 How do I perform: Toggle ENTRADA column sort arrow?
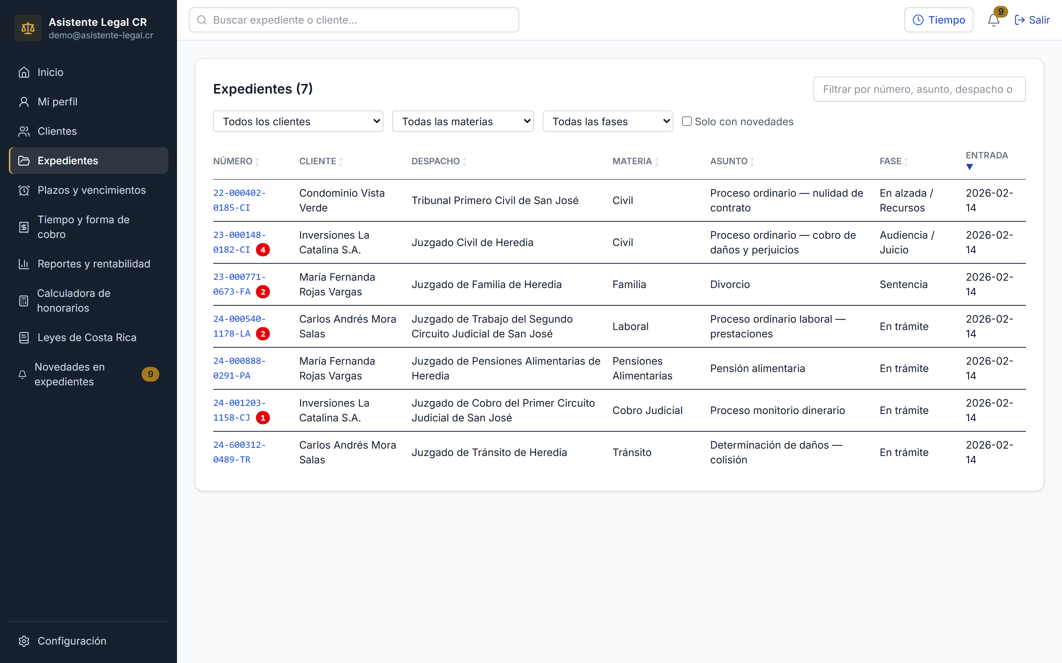[x=970, y=166]
